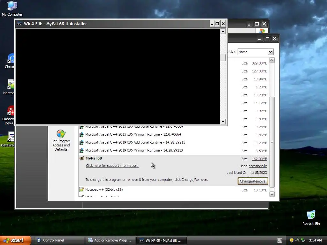Select Microsoft Visual C++ 2013 x86 Minimum Runtime entry
Image resolution: width=327 pixels, height=245 pixels.
click(133, 134)
